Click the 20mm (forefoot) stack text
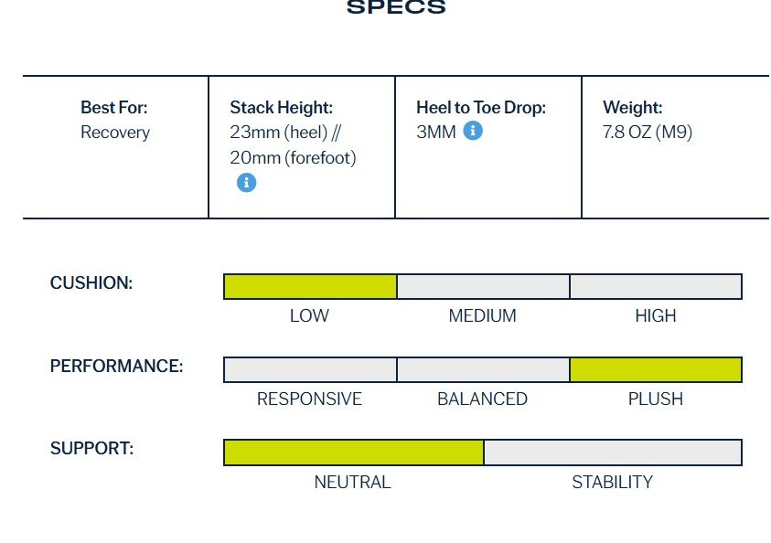Image resolution: width=771 pixels, height=543 pixels. (x=293, y=158)
